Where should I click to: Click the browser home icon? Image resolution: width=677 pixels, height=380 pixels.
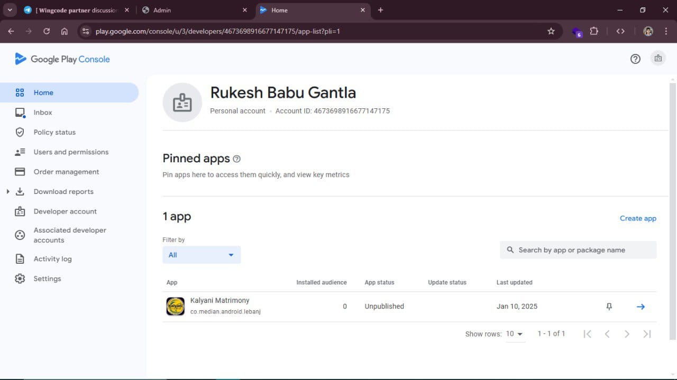coord(65,31)
